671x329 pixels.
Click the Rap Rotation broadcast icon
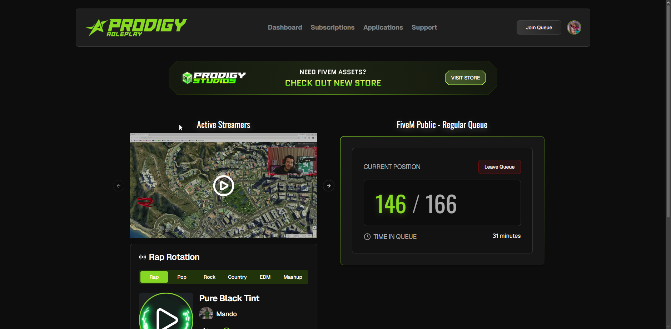tap(143, 257)
